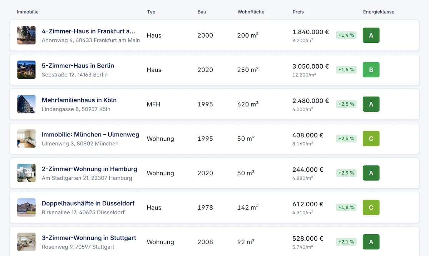Screen dimensions: 429x256
Task: Select the +1,8 % price change badge
Action: pos(346,207)
